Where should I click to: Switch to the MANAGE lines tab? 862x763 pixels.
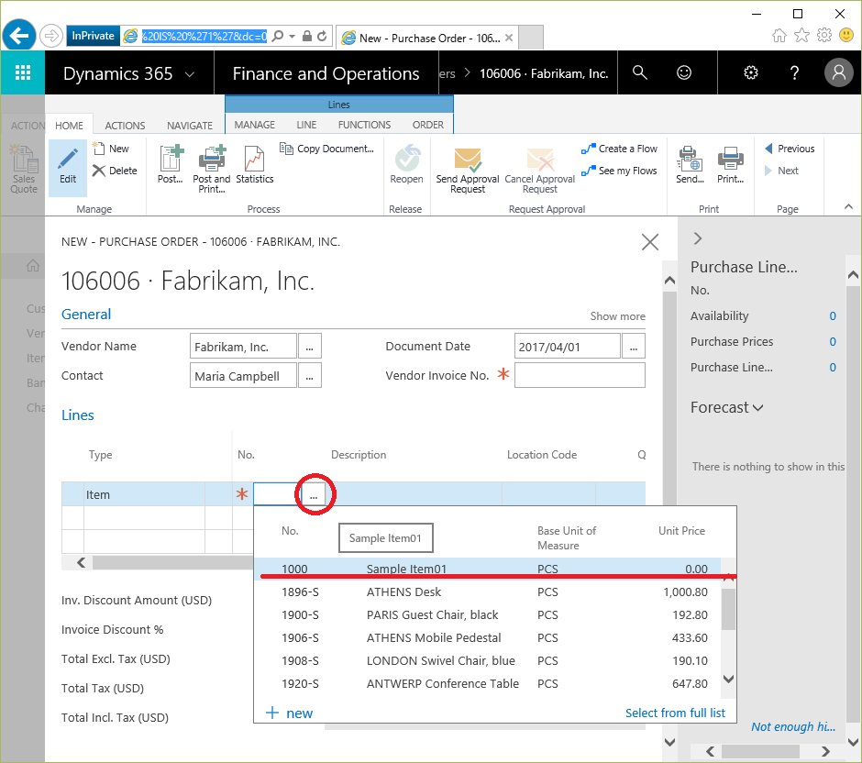click(x=255, y=125)
